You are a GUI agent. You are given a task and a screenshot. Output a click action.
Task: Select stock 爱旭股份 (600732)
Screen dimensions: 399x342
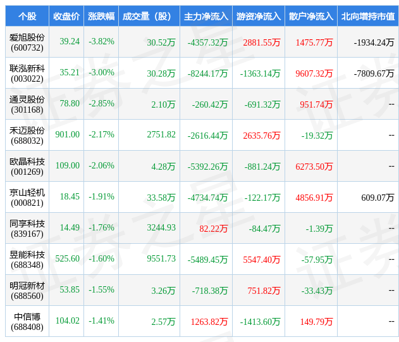click(x=27, y=42)
